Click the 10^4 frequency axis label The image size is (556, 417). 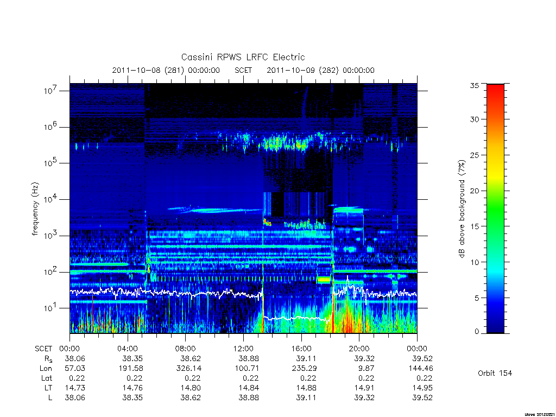(50, 199)
